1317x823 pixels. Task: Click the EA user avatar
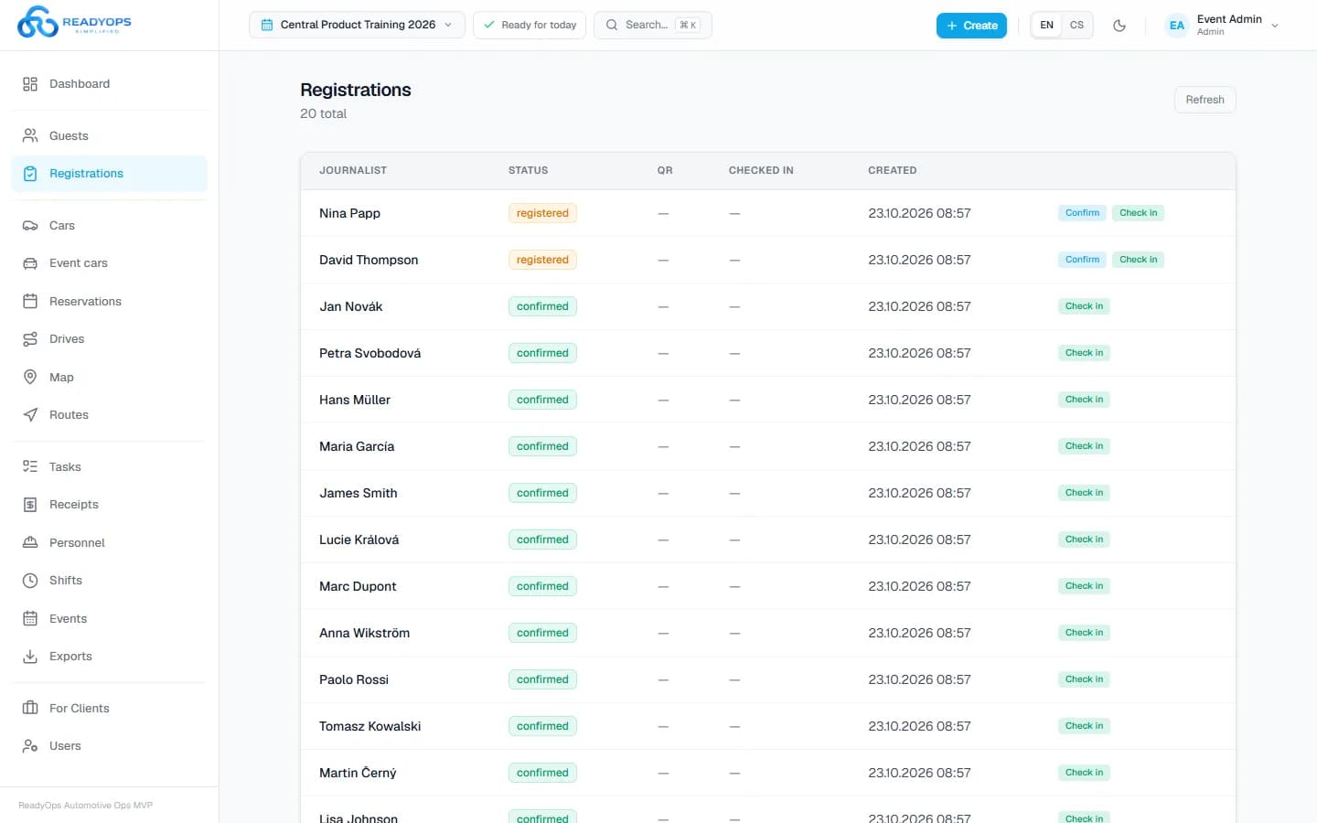click(x=1177, y=26)
